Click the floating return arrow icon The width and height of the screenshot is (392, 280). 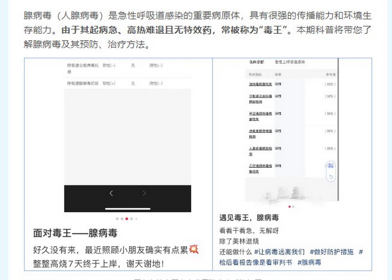[331, 177]
